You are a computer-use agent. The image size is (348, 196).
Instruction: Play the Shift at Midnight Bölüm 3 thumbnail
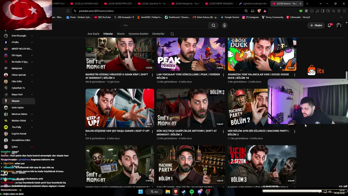[x=120, y=54]
